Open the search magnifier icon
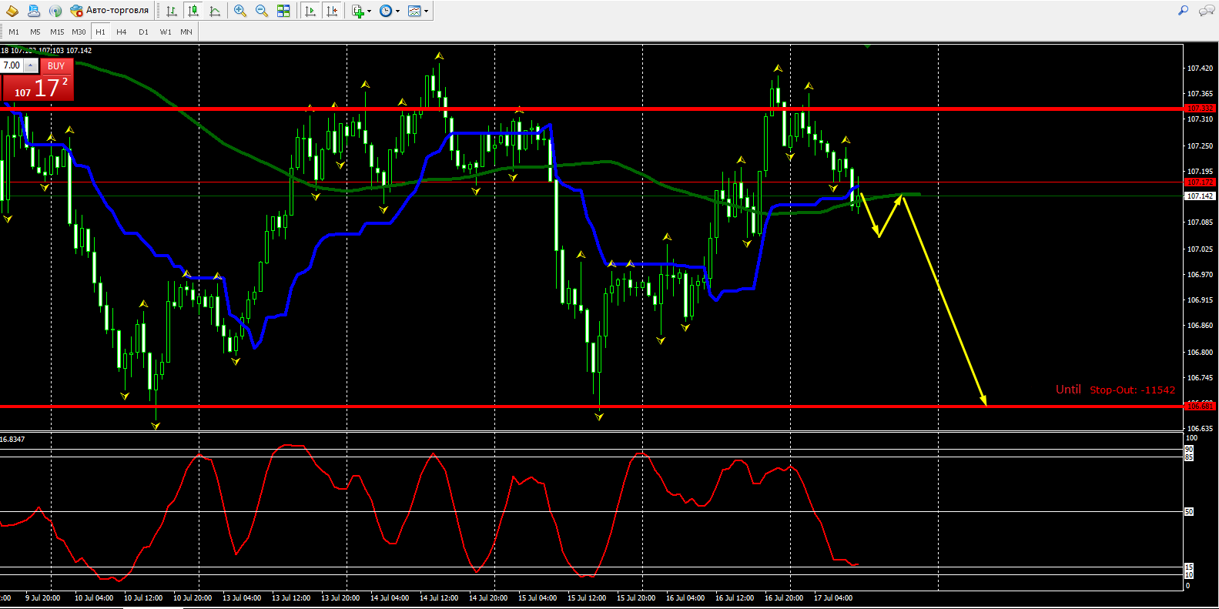The height and width of the screenshot is (609, 1219). [1183, 11]
